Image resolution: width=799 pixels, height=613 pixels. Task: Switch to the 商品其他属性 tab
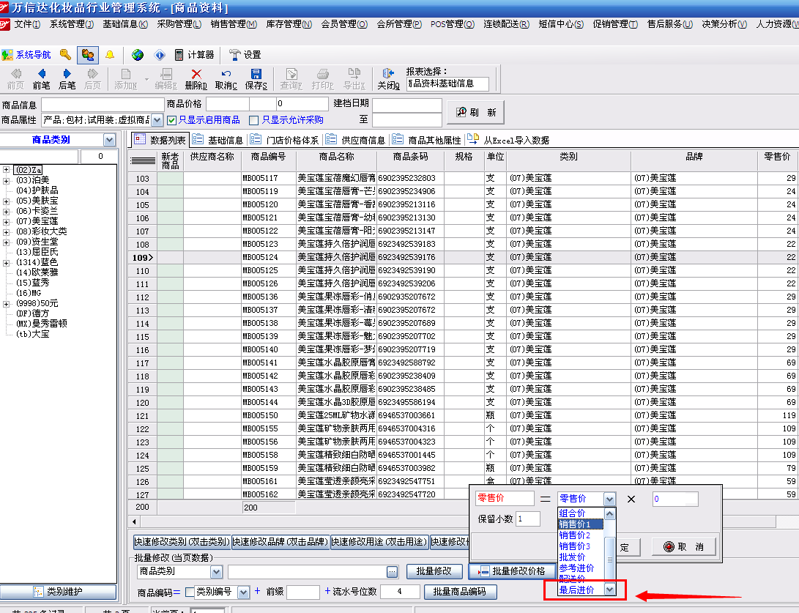tap(428, 140)
